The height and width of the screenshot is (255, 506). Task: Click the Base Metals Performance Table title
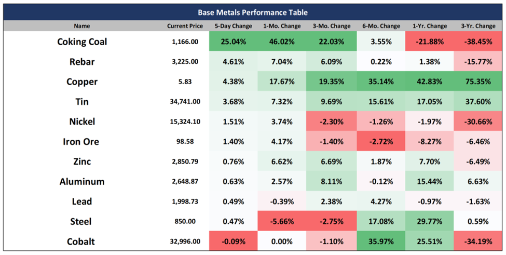click(x=253, y=12)
